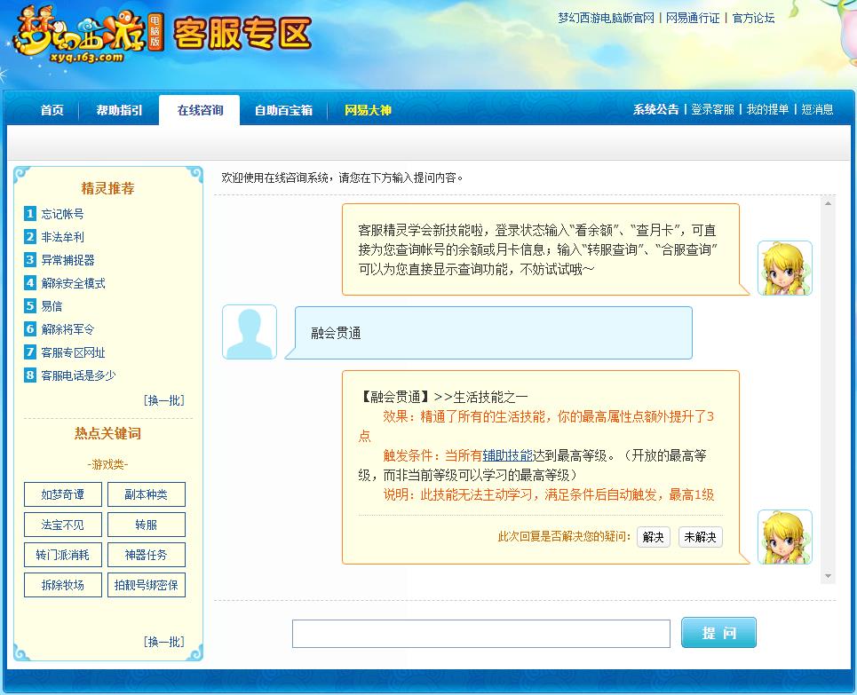Mark the reply as 未解决
This screenshot has height=695, width=857.
[700, 536]
